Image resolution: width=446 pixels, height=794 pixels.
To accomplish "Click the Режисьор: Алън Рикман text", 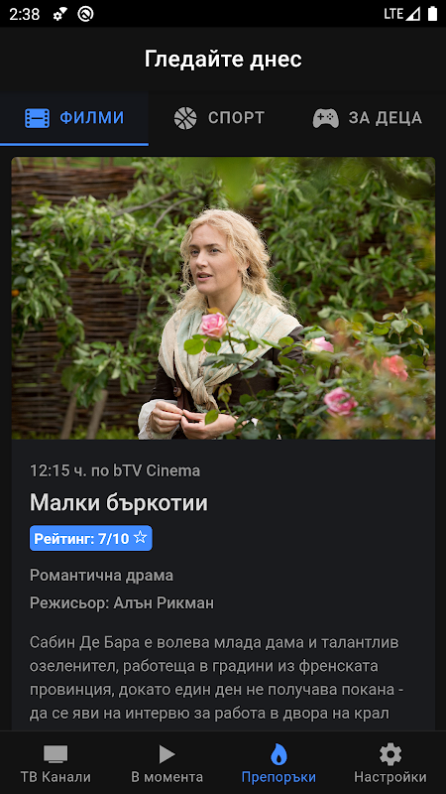I will [x=122, y=603].
